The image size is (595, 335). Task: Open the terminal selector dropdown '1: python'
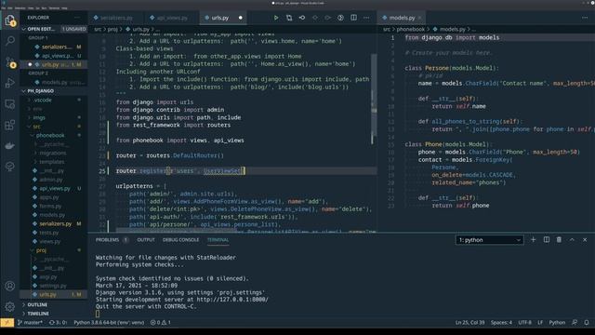pyautogui.click(x=489, y=240)
